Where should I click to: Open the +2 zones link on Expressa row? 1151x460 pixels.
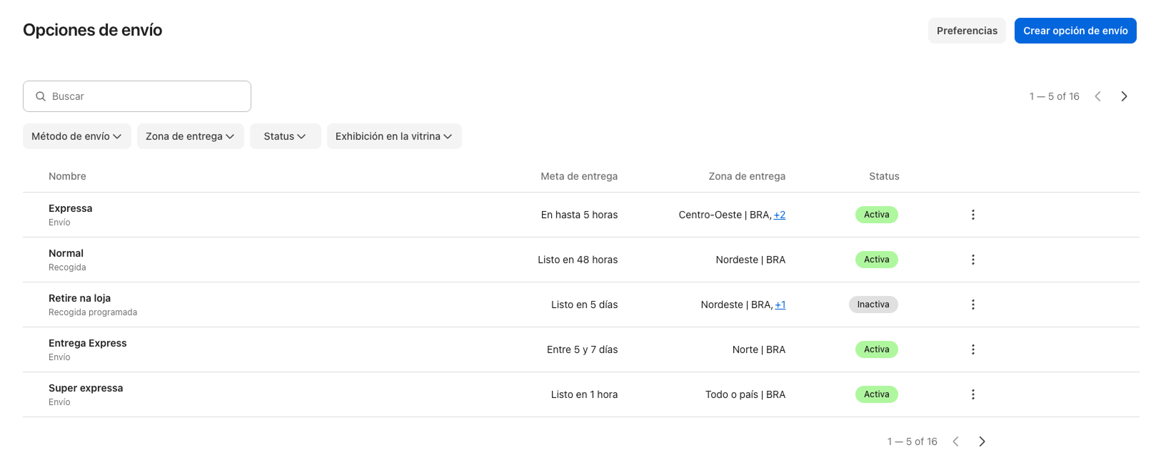pos(780,214)
